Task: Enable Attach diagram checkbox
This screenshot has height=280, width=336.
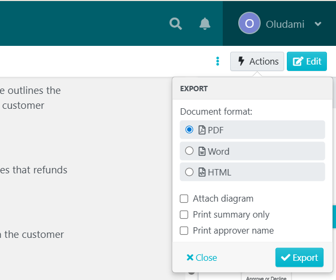Action: coord(184,198)
